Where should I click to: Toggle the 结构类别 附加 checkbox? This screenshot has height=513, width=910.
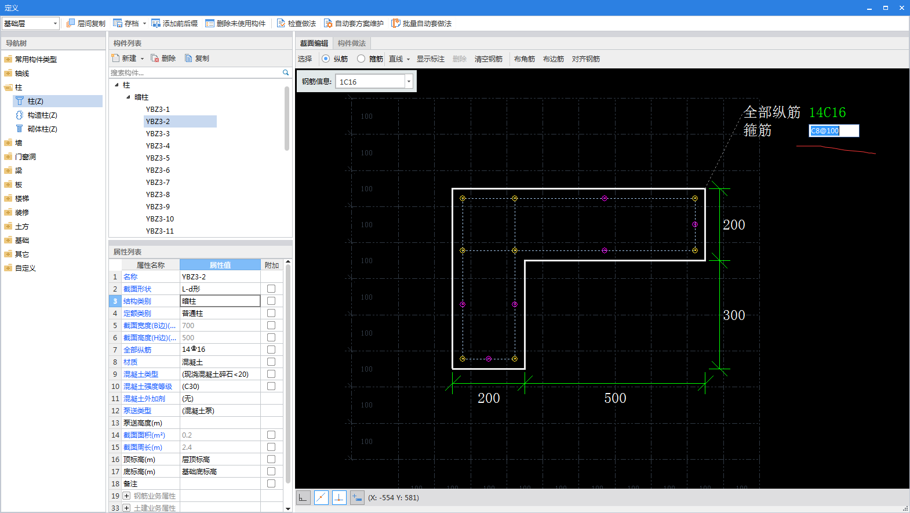271,301
